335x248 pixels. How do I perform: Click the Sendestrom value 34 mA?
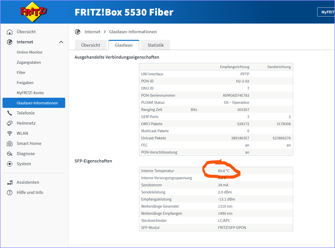coord(223,185)
